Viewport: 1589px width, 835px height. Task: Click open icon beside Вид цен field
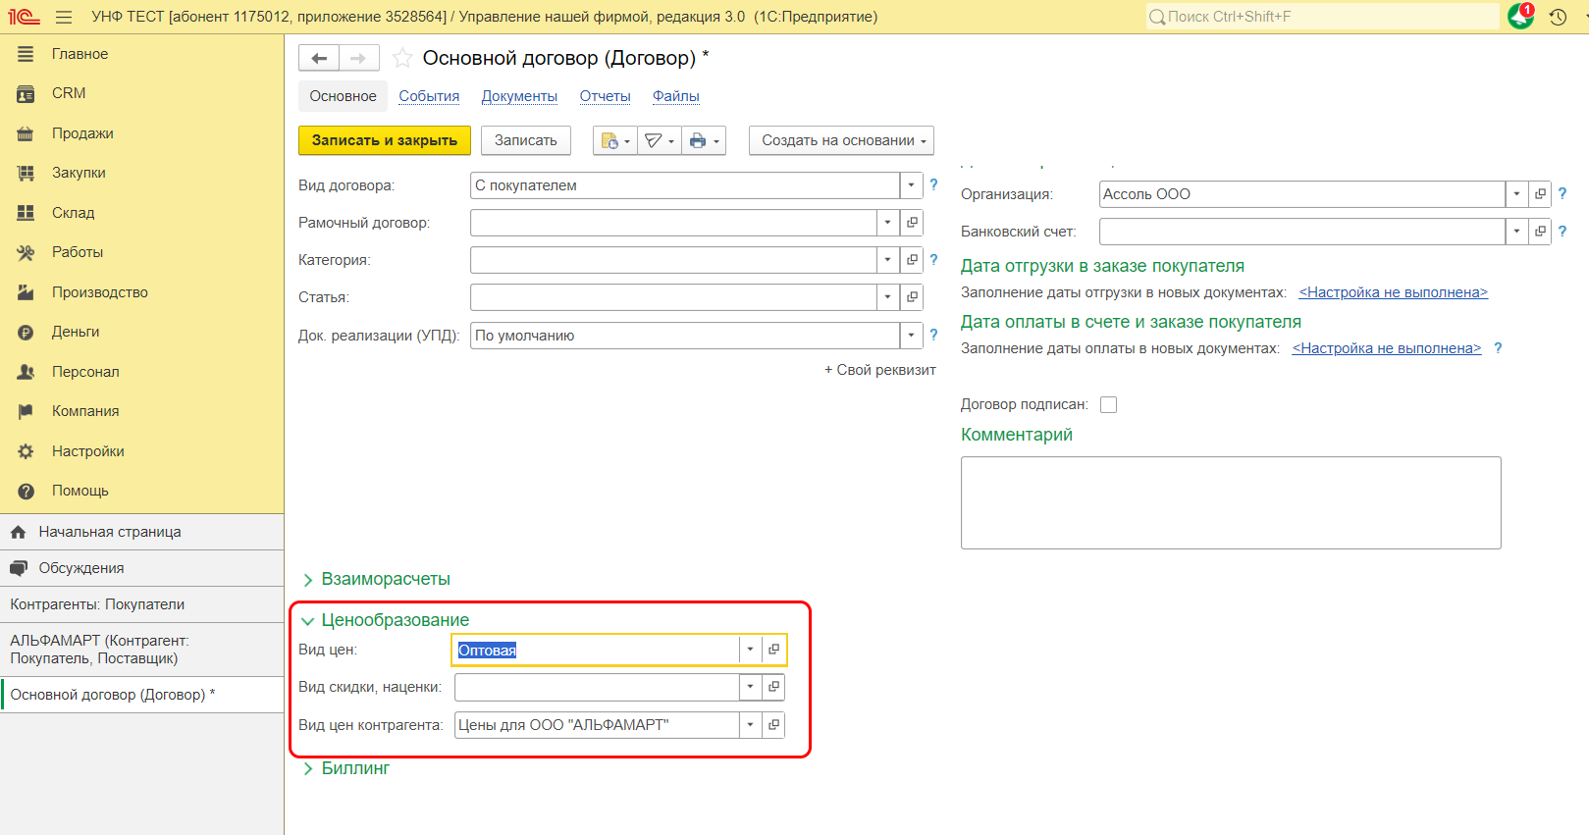coord(773,650)
